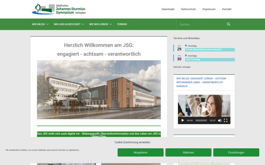Viewport: 265px width, 165px height.
Task: Mute the video with the speaker icon
Action: click(220, 121)
